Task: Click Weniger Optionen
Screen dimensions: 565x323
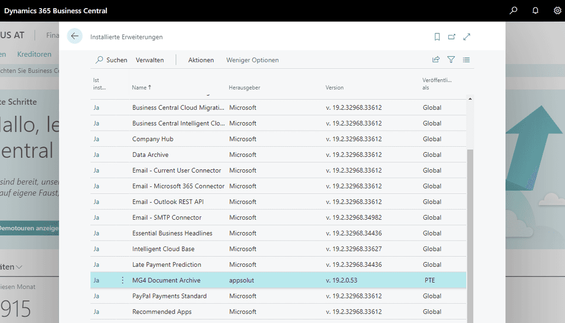Action: [252, 60]
